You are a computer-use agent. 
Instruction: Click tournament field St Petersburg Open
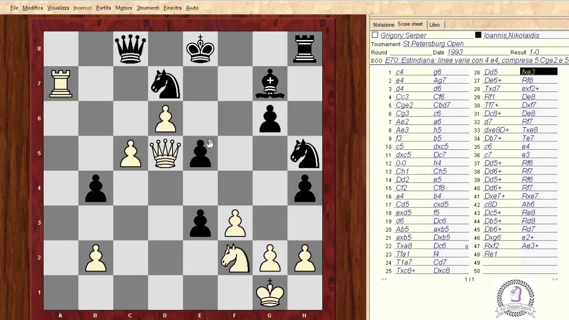pyautogui.click(x=433, y=44)
